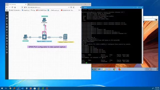
Task: Reload the page in Firefox
Action: click(x=12, y=7)
